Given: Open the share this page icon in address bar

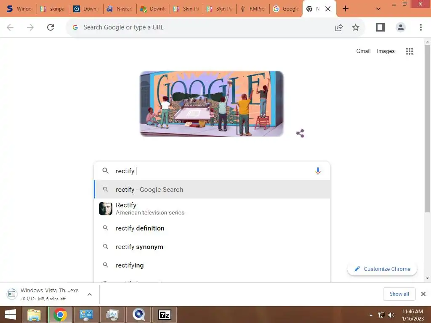Looking at the screenshot, I should (x=339, y=27).
